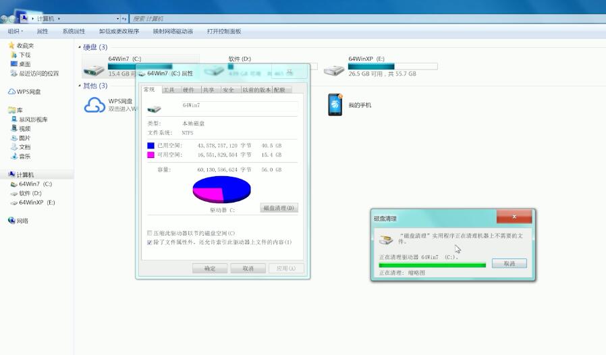Collapse the 硬盘 (3) group
606x355 pixels.
(80, 47)
